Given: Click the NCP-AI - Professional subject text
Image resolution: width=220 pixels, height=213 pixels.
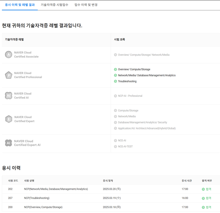Looking at the screenshot, I should (130, 96).
